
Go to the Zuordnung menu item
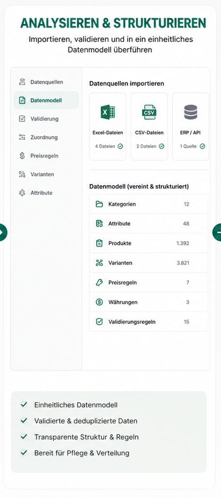[x=47, y=137]
